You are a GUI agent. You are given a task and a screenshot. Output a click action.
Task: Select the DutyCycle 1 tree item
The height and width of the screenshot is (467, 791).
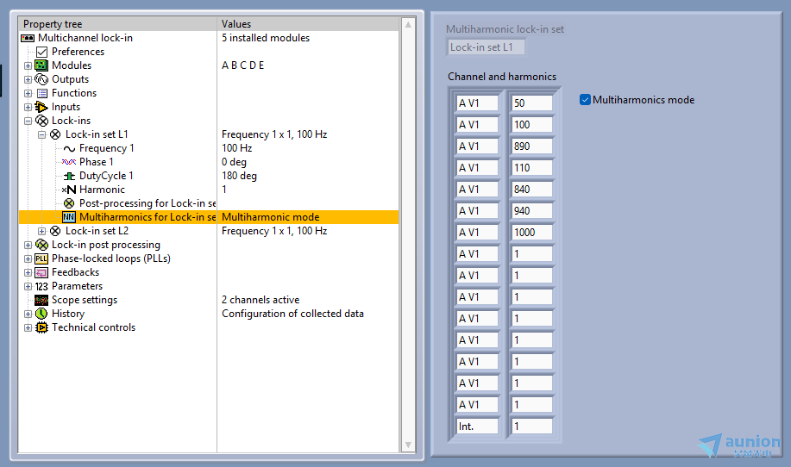tap(107, 176)
